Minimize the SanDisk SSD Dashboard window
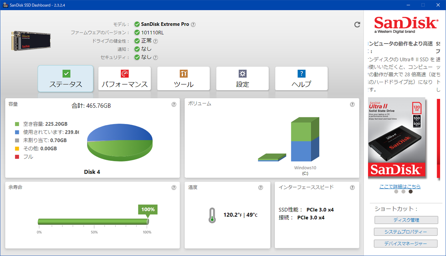The height and width of the screenshot is (256, 446). [x=408, y=5]
